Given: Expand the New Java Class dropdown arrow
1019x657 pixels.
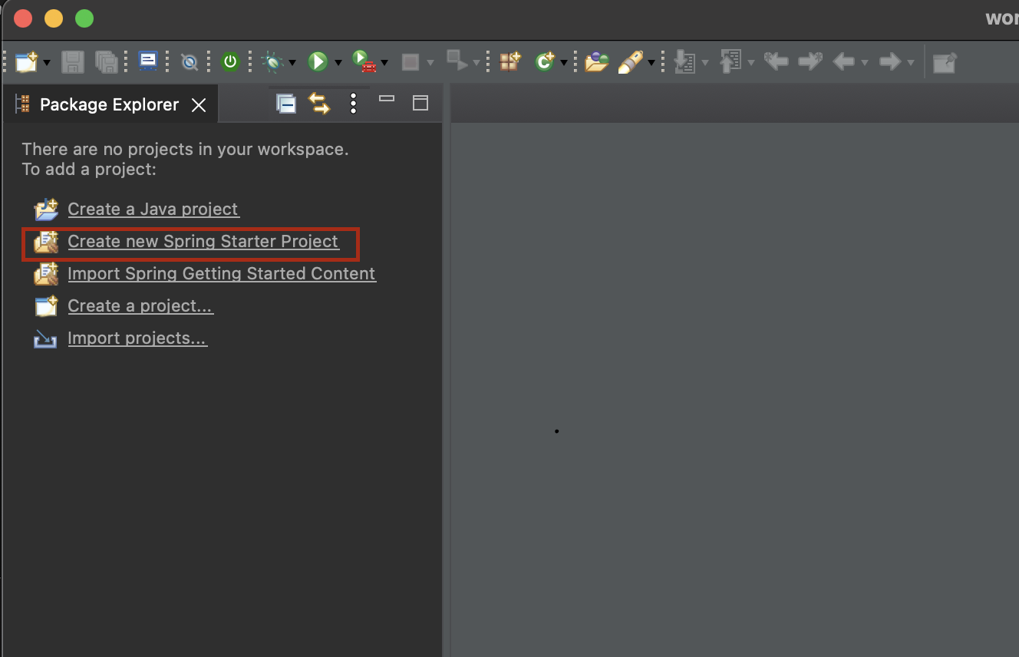Looking at the screenshot, I should (564, 63).
